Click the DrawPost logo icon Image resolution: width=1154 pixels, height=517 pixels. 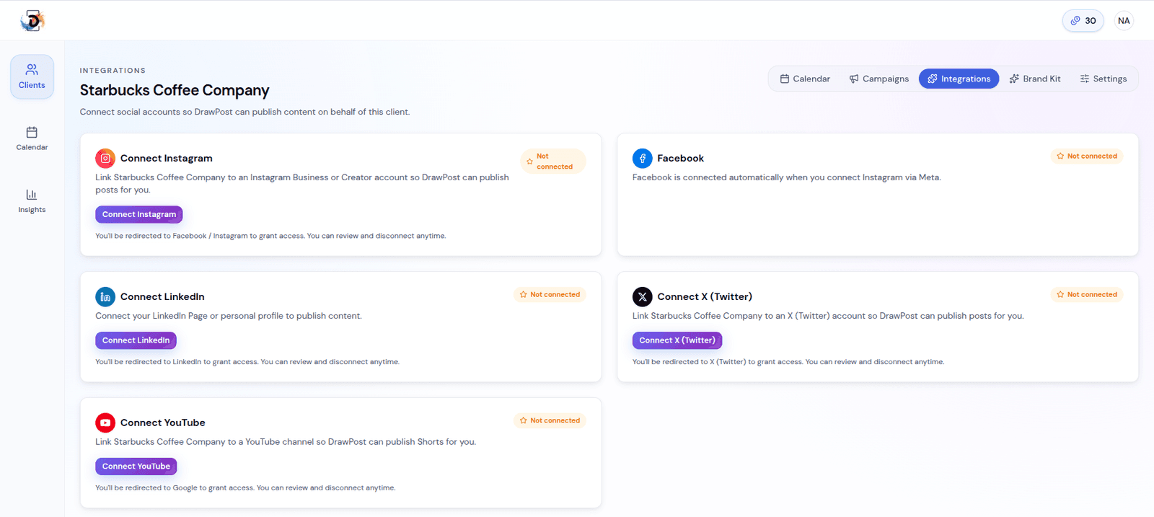(32, 20)
